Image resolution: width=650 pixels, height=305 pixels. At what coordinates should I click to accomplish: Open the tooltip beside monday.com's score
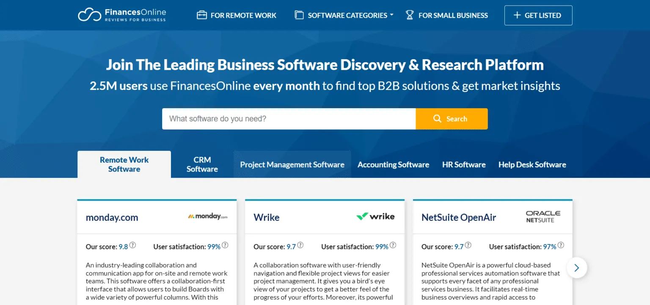132,245
